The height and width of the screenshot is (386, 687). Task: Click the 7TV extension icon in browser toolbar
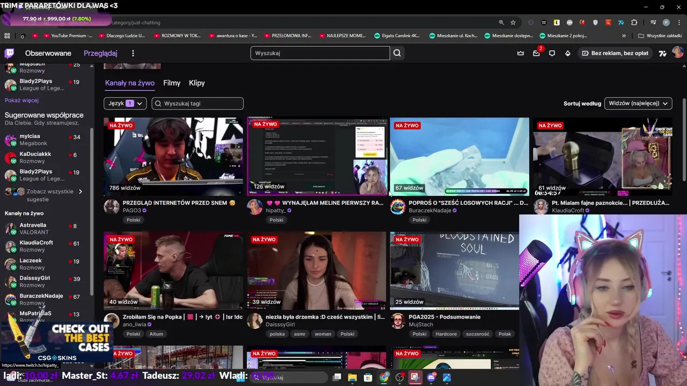(x=621, y=23)
